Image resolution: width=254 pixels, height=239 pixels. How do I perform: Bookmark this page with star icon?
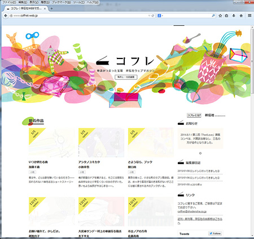(220, 16)
